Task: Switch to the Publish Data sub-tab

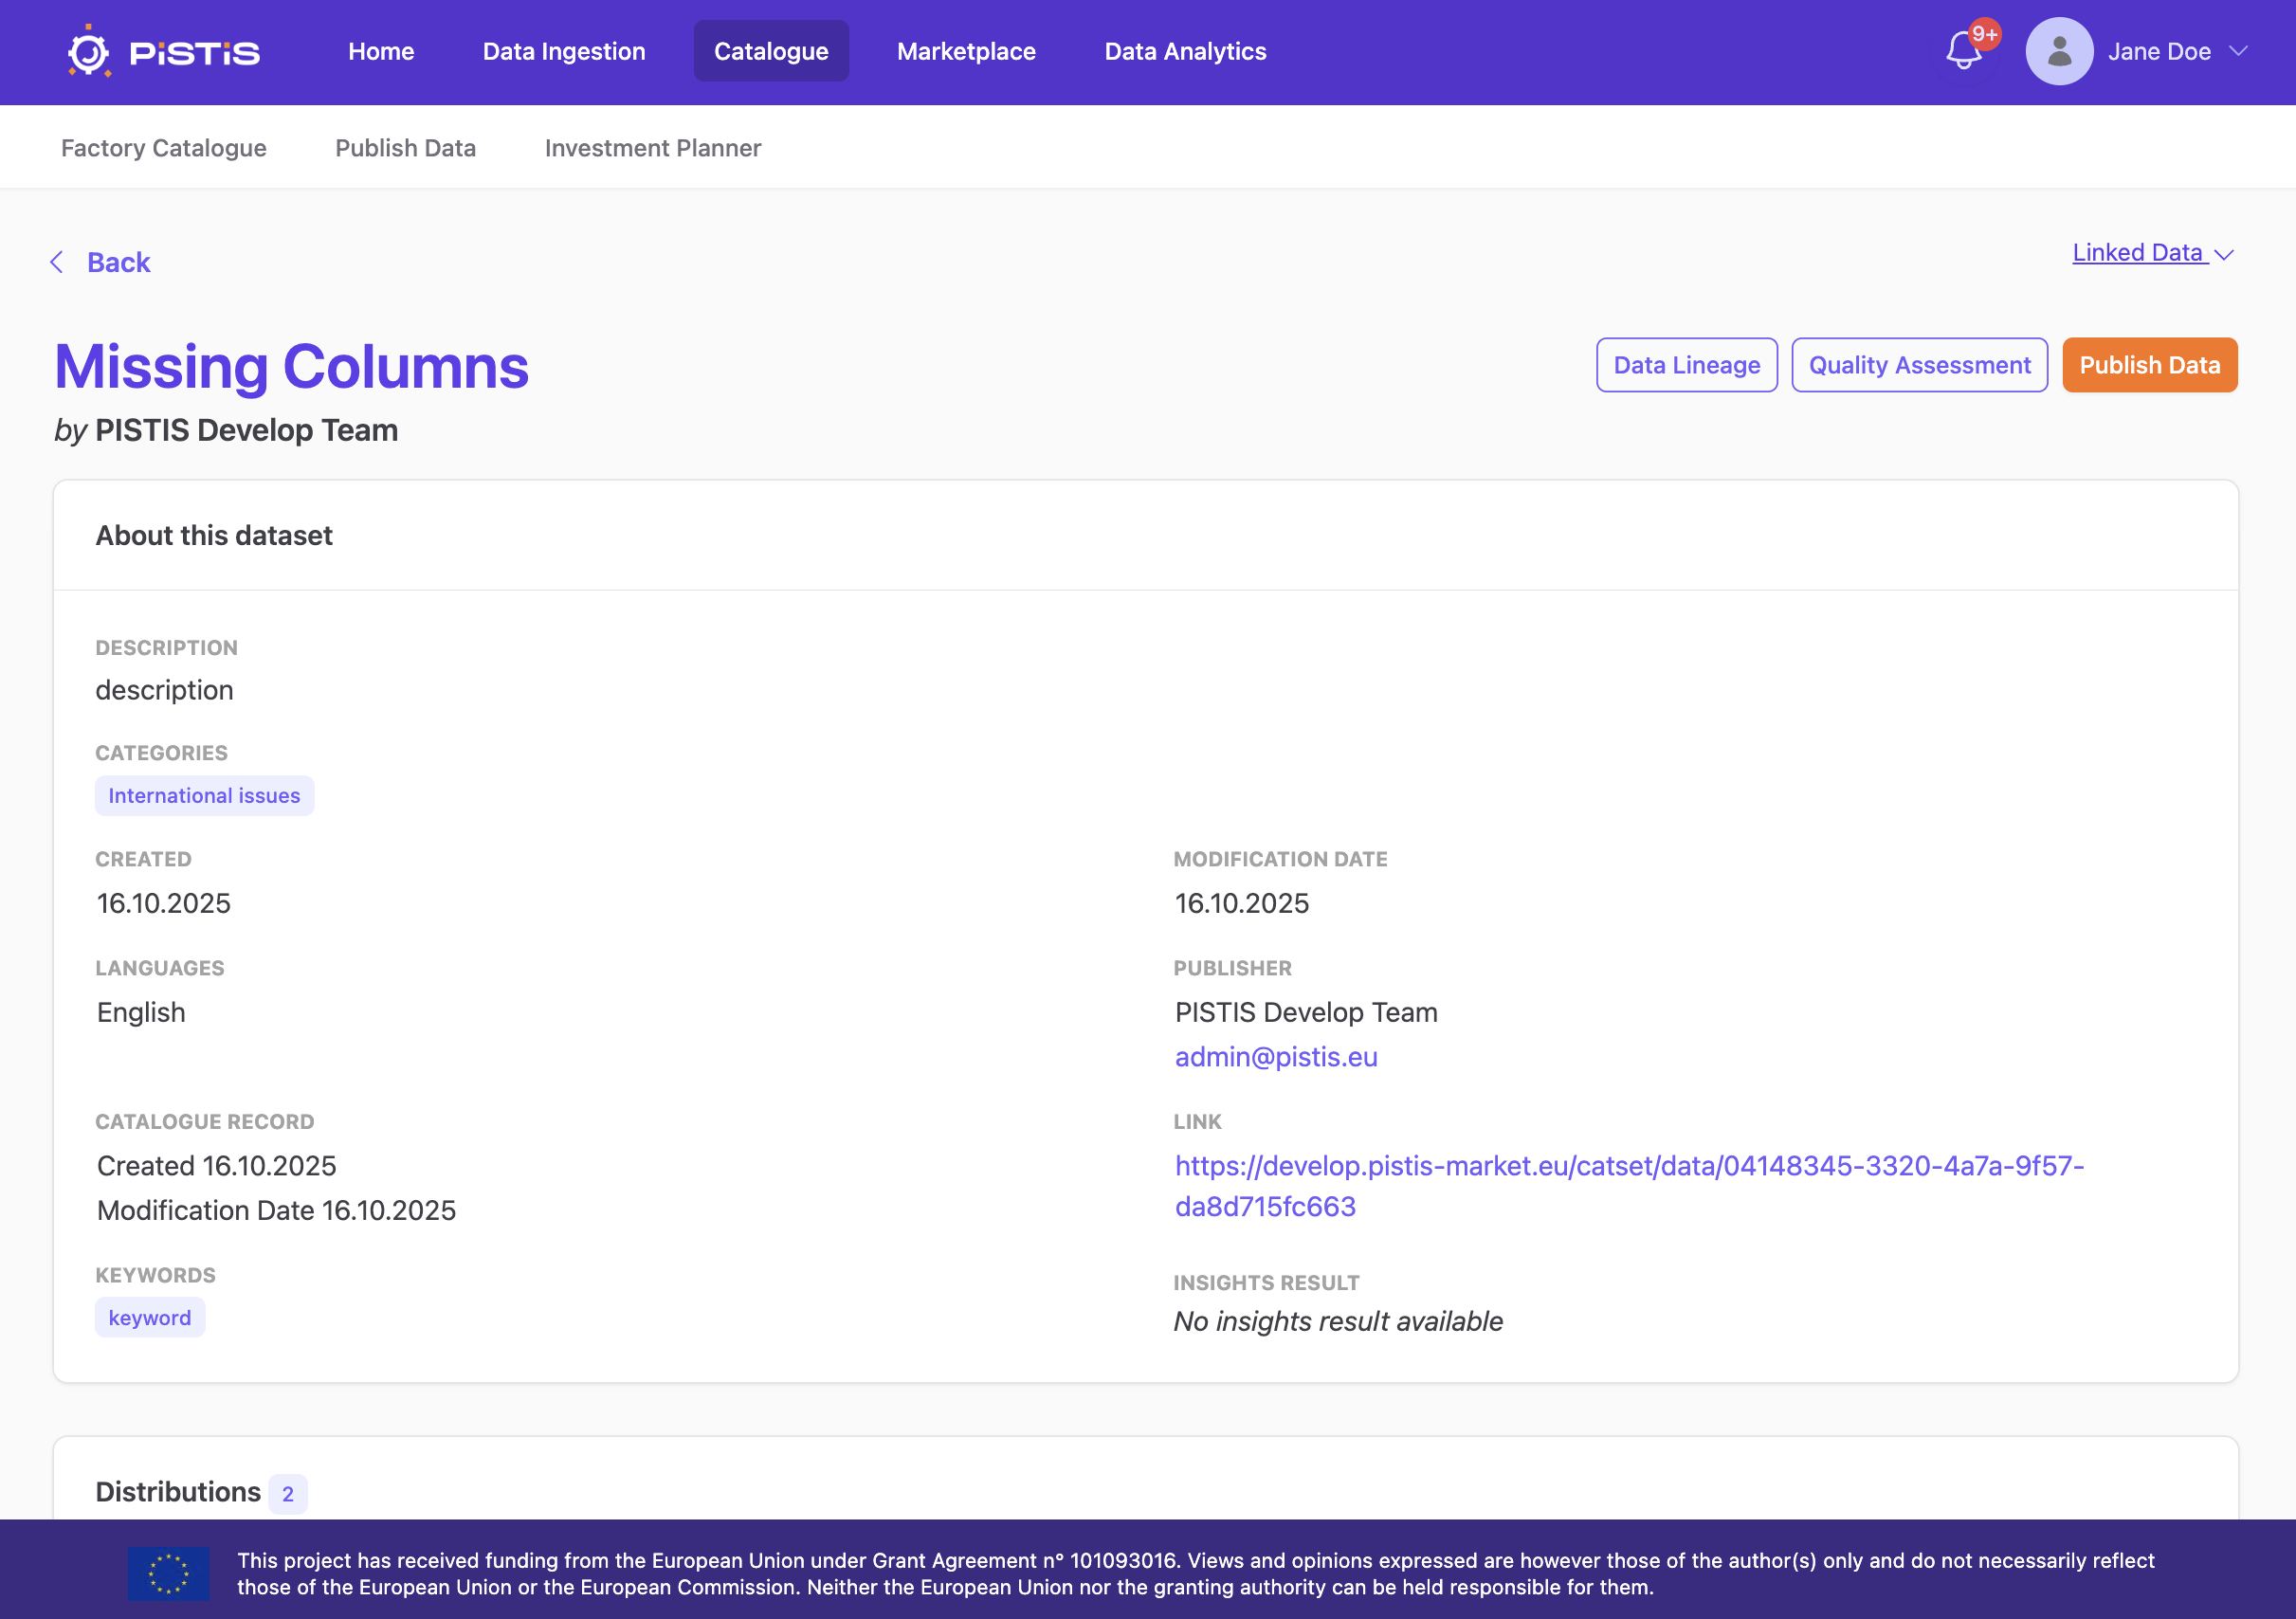Action: click(405, 148)
